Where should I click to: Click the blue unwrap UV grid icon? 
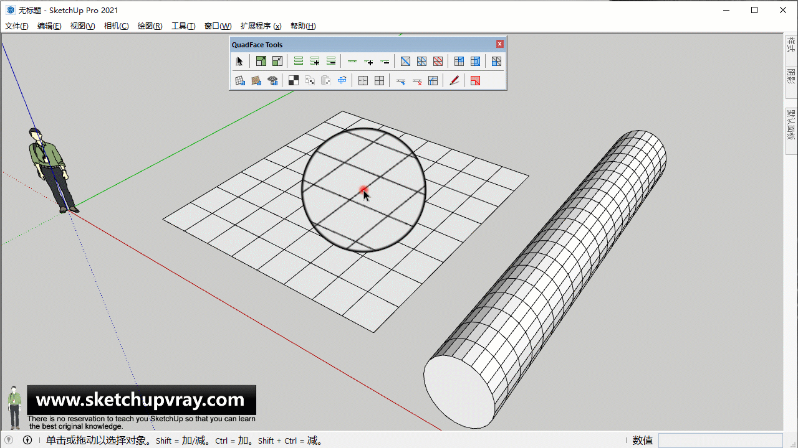tap(342, 80)
